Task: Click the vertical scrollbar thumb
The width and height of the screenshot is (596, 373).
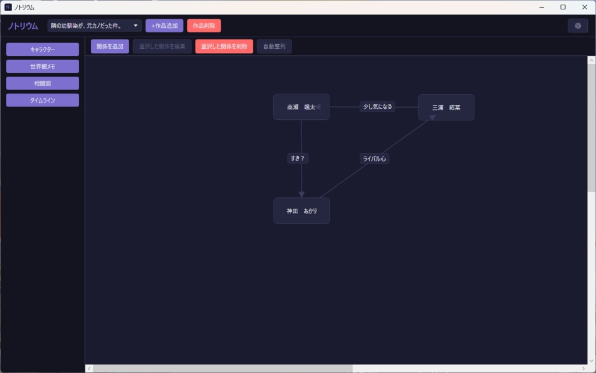Action: pyautogui.click(x=591, y=129)
